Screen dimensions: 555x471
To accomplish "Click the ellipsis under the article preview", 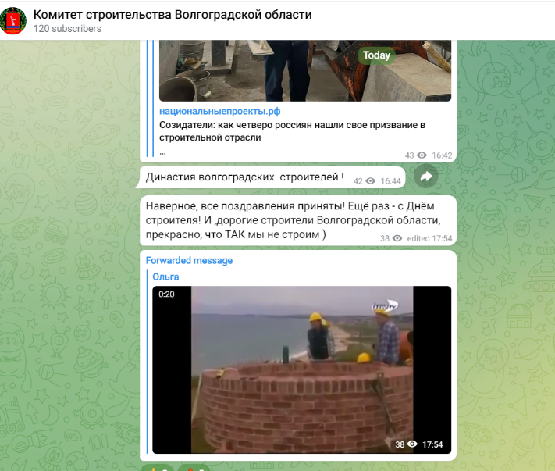I will pyautogui.click(x=162, y=153).
